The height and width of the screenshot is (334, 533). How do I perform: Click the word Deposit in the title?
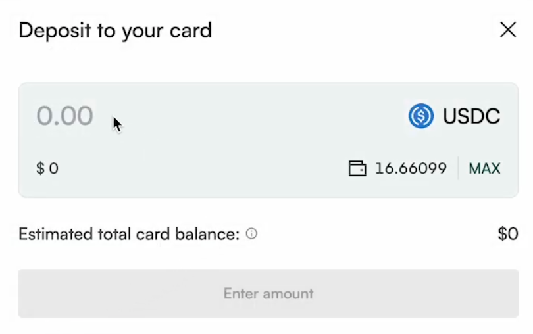pyautogui.click(x=55, y=31)
